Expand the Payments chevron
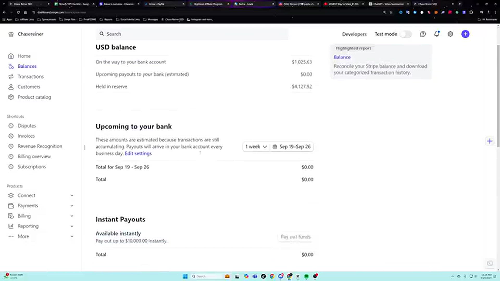The width and height of the screenshot is (500, 281). pyautogui.click(x=72, y=206)
